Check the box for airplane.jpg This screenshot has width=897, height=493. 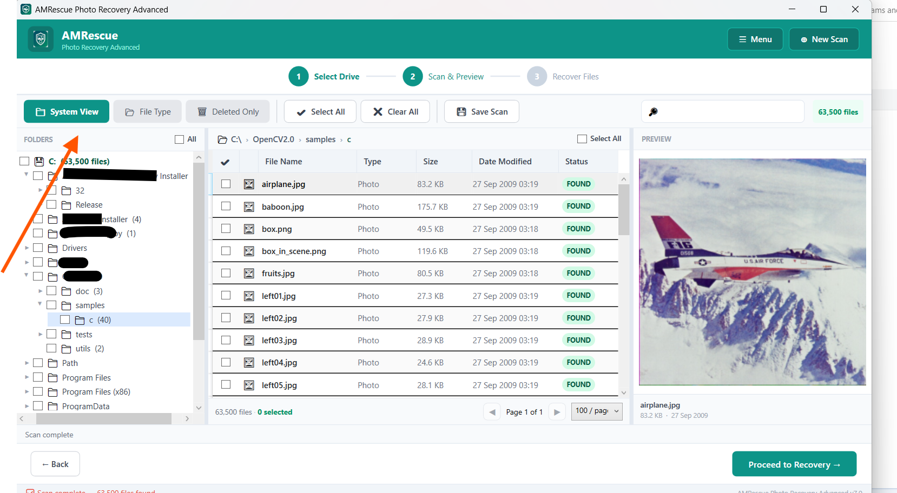[x=226, y=184]
